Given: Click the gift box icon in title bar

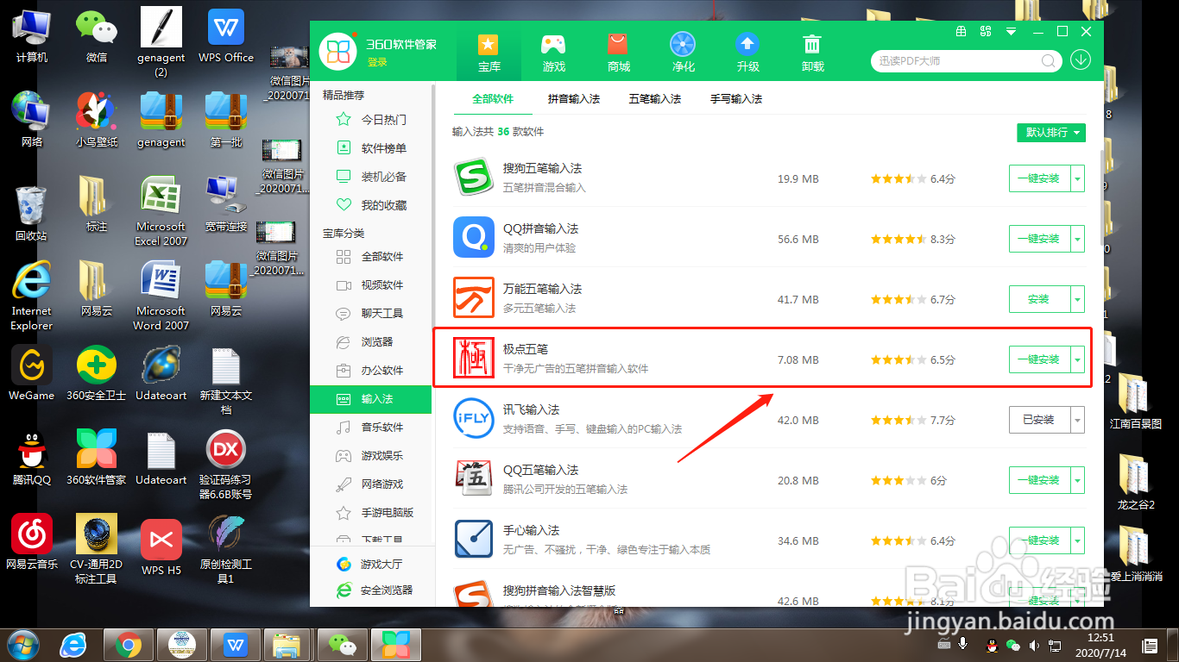Looking at the screenshot, I should tap(961, 31).
